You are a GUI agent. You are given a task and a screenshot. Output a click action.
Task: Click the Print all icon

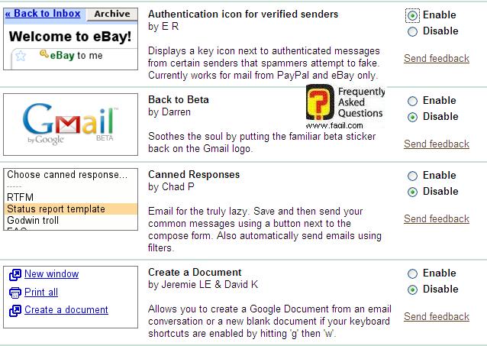(15, 293)
